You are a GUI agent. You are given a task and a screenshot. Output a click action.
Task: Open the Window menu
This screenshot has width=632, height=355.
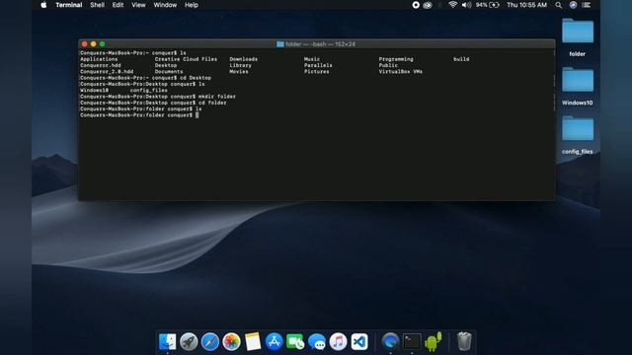[x=165, y=5]
